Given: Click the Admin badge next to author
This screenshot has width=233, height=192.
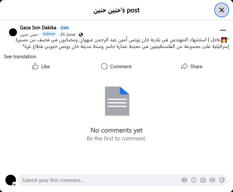Looking at the screenshot, I should point(49,34).
